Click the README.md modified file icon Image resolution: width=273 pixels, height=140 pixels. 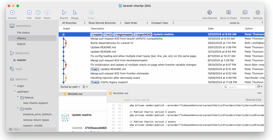pyautogui.click(x=65, y=94)
